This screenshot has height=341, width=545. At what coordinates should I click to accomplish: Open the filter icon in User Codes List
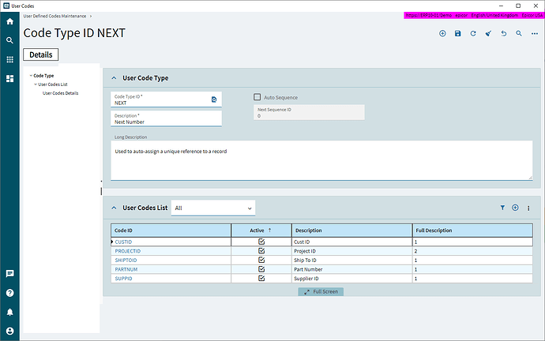coord(502,208)
